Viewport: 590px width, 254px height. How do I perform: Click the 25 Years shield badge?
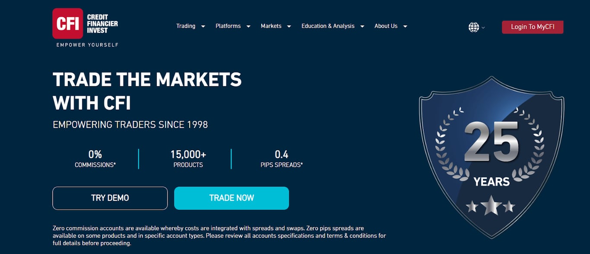[492, 157]
